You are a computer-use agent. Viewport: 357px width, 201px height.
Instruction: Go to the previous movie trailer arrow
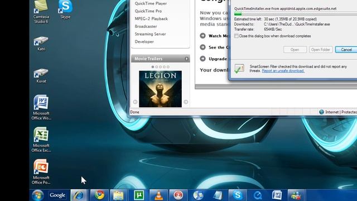tap(135, 102)
